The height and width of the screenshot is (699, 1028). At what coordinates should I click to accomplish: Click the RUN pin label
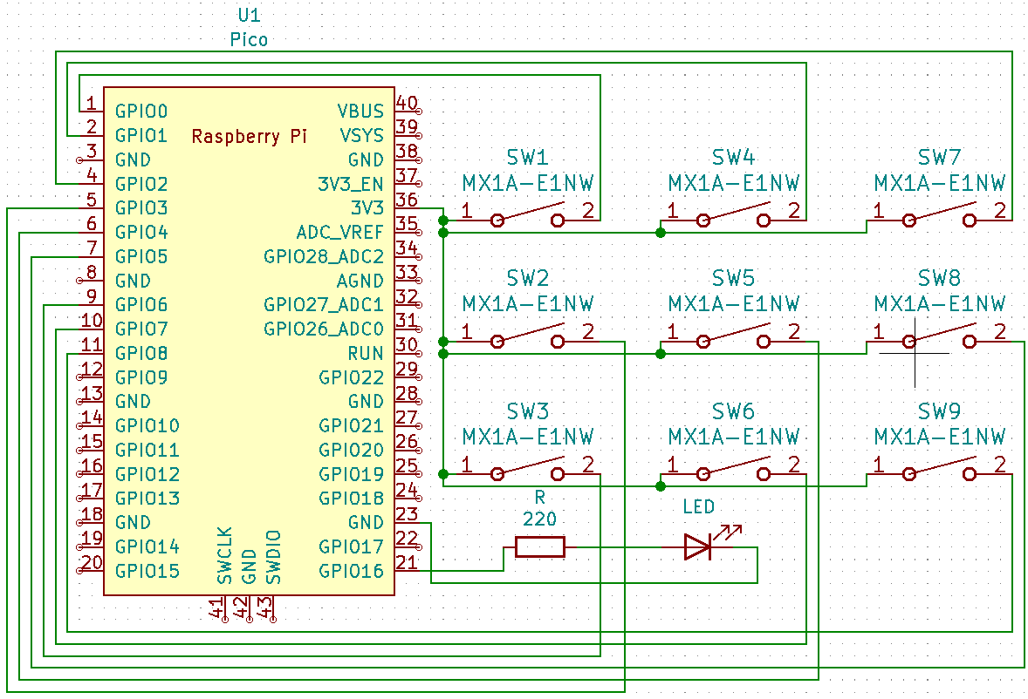(x=366, y=354)
